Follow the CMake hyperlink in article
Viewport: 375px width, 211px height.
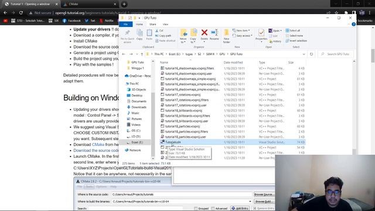pos(98,145)
